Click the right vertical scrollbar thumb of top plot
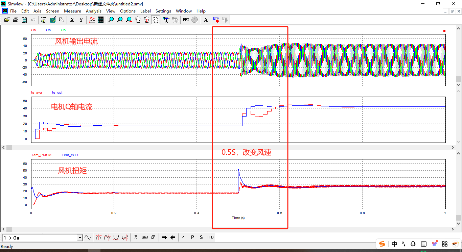Viewport: 462px width, 252px height. click(x=458, y=79)
